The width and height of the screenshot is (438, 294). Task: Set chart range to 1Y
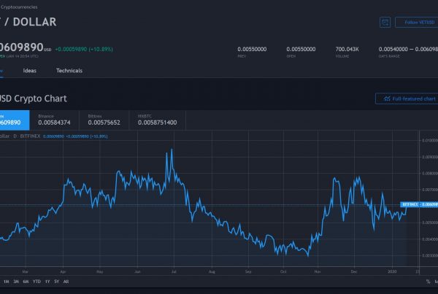click(47, 282)
